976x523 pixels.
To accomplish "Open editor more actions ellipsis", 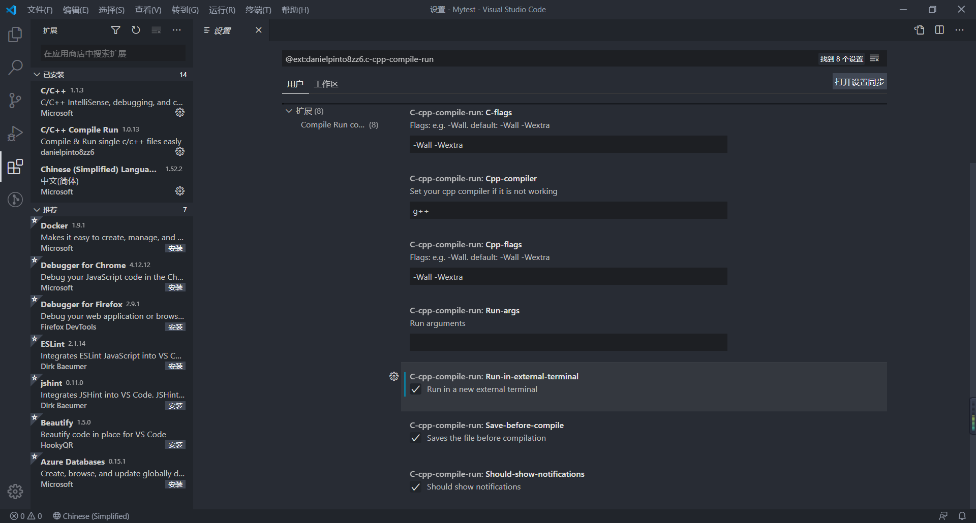I will click(959, 30).
